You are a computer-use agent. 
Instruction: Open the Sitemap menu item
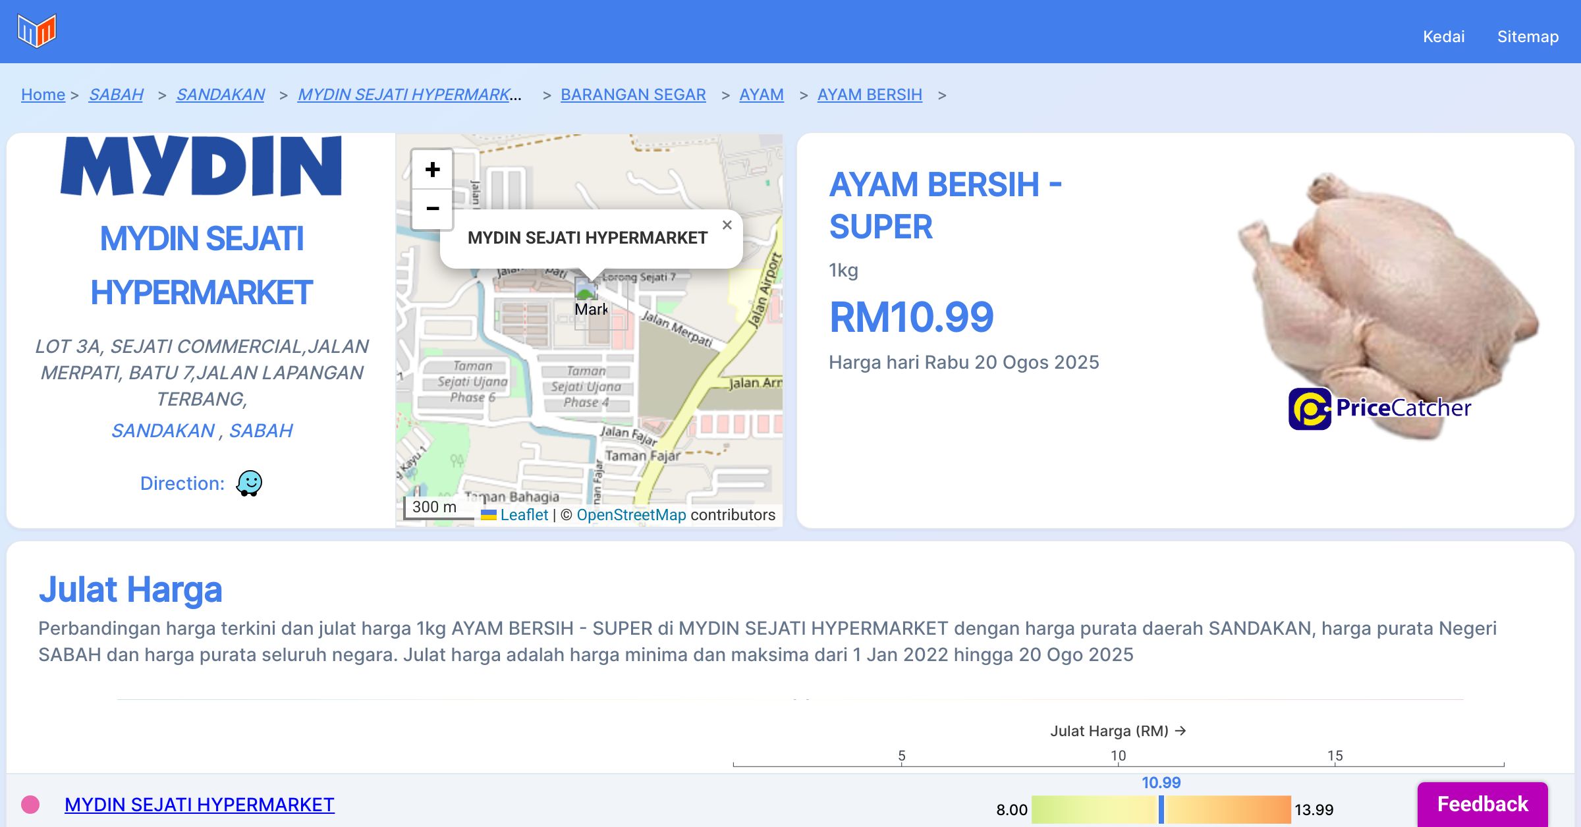tap(1528, 37)
